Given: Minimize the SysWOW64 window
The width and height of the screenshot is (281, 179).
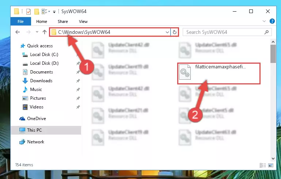Looking at the screenshot, I should coord(234,11).
